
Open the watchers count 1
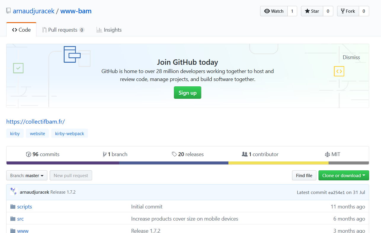(x=292, y=11)
